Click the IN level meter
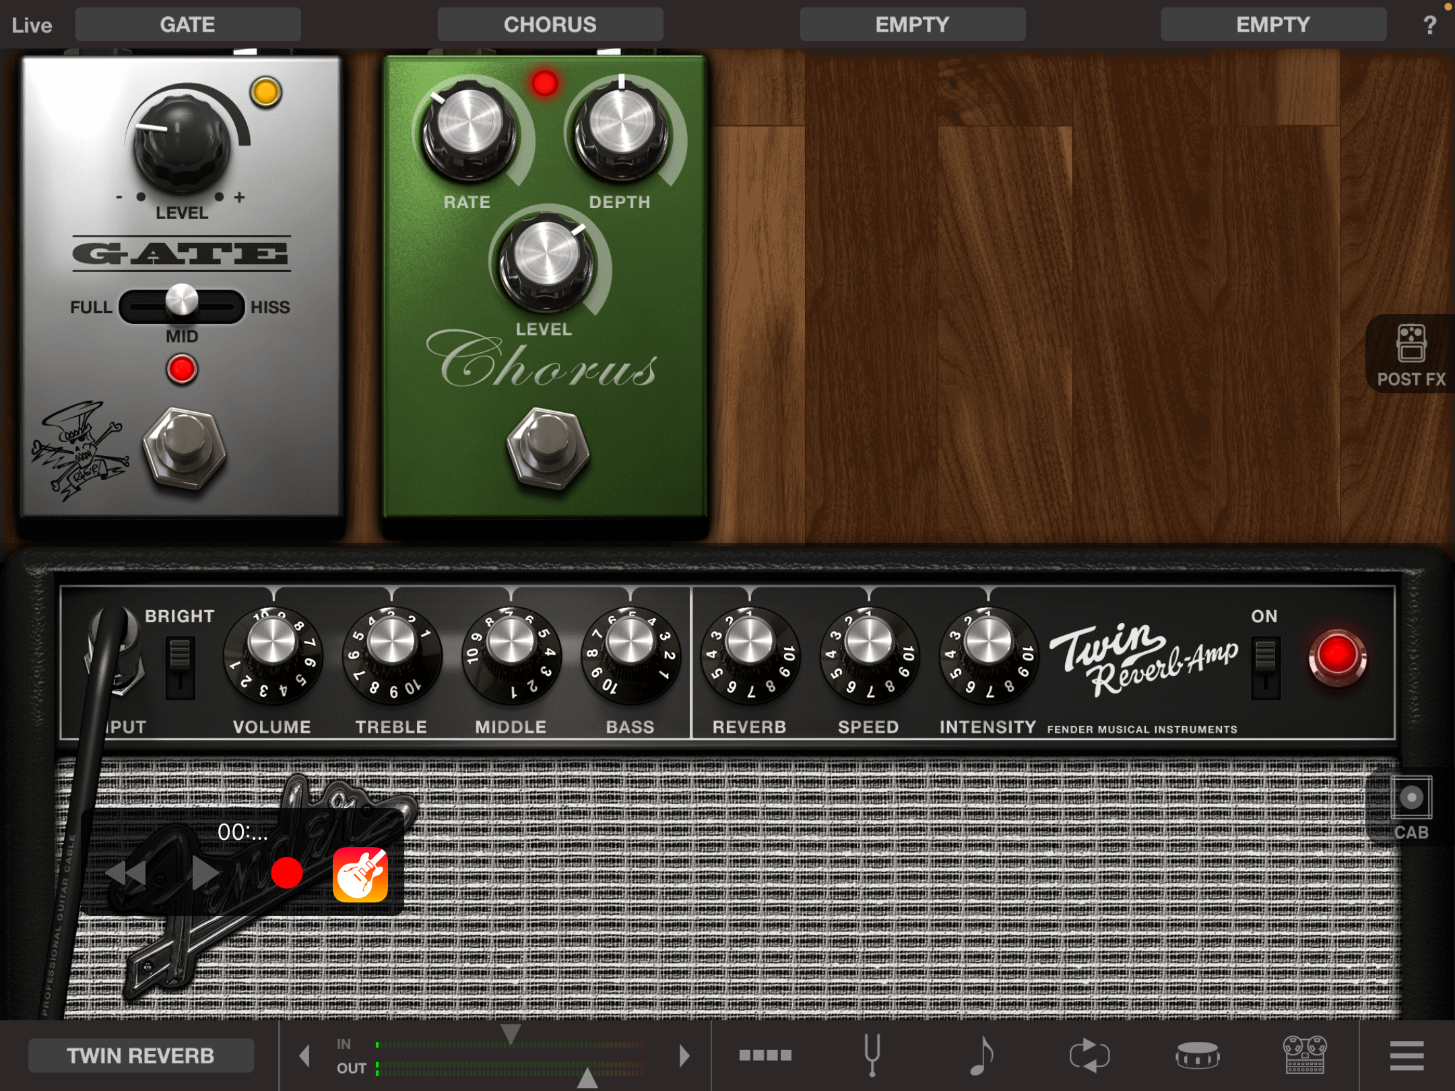 point(511,1045)
